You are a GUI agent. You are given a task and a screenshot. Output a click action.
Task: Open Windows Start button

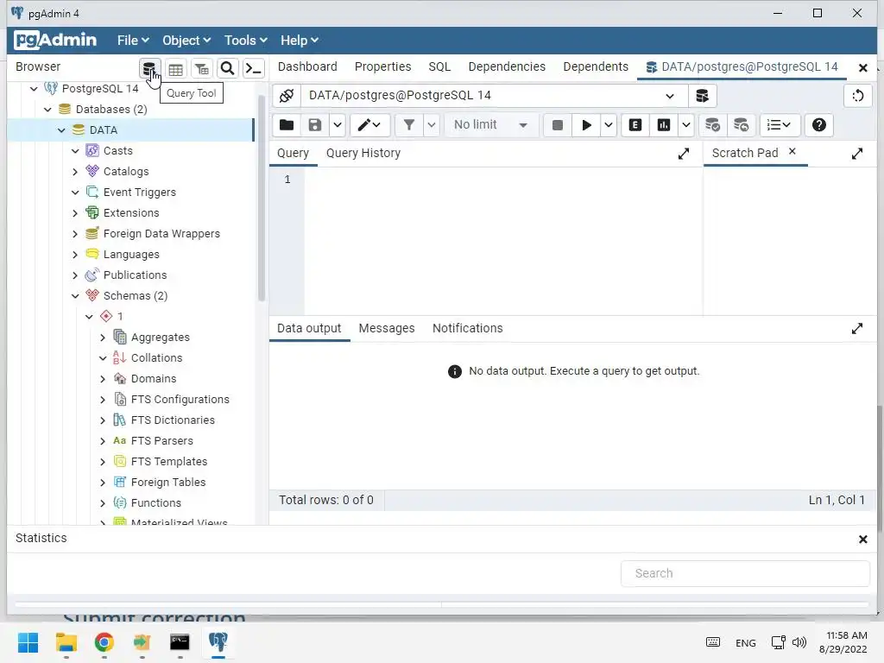pyautogui.click(x=28, y=642)
